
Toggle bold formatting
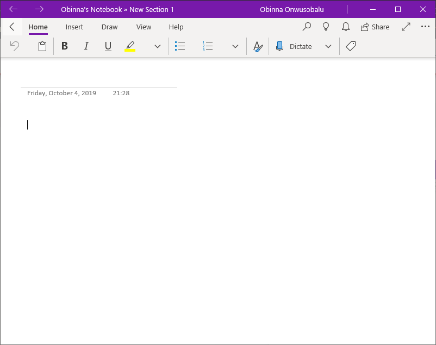point(64,46)
